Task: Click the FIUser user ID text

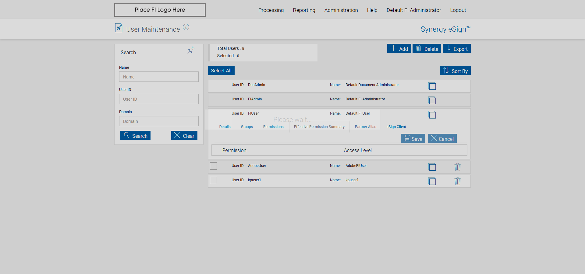Action: point(253,113)
